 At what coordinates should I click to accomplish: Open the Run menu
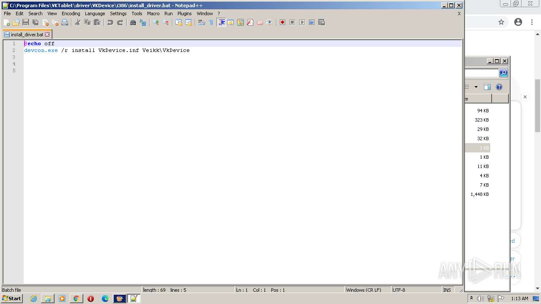coord(168,14)
